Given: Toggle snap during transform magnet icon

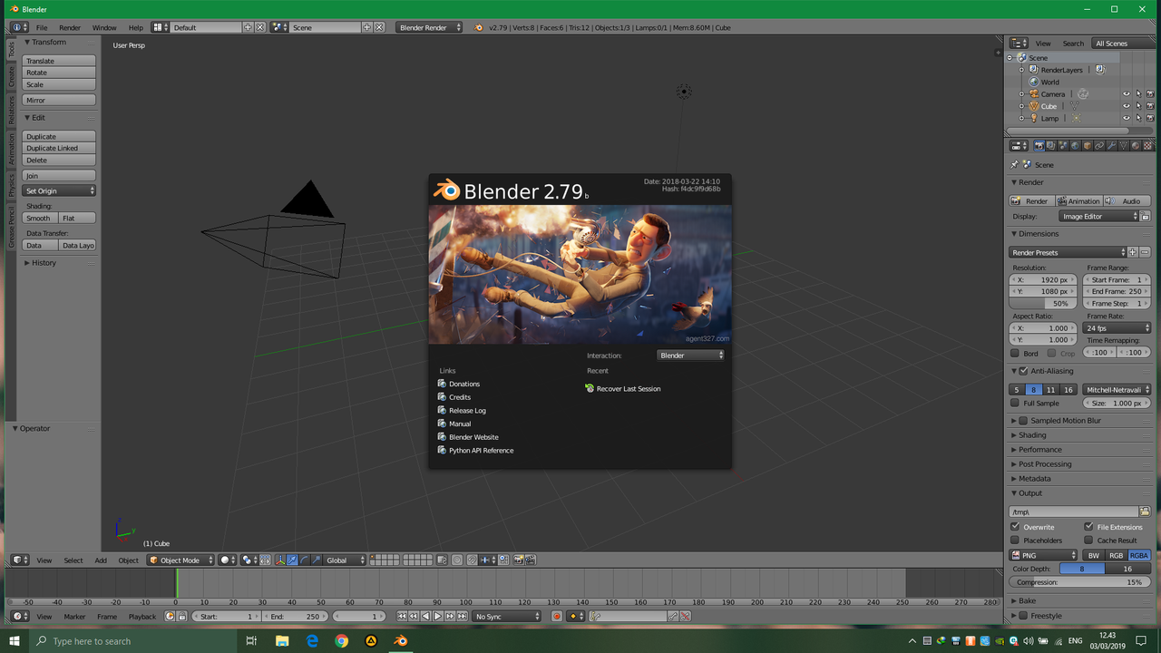Looking at the screenshot, I should pyautogui.click(x=472, y=560).
